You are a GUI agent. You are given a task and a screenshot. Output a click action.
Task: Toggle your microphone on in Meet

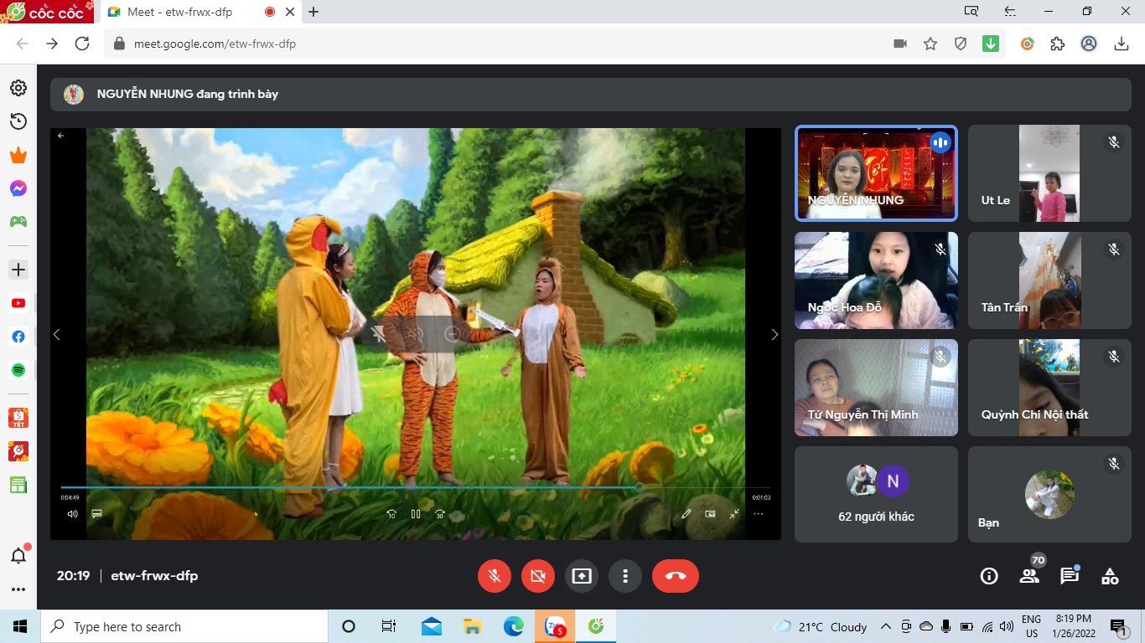coord(495,576)
